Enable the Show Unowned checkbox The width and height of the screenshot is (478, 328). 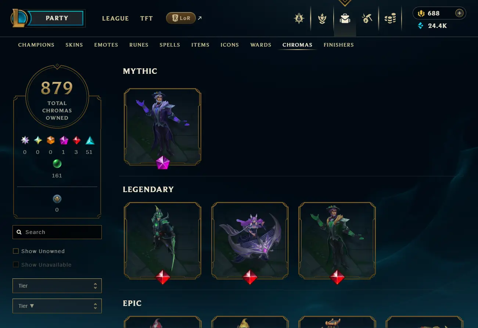pos(16,251)
